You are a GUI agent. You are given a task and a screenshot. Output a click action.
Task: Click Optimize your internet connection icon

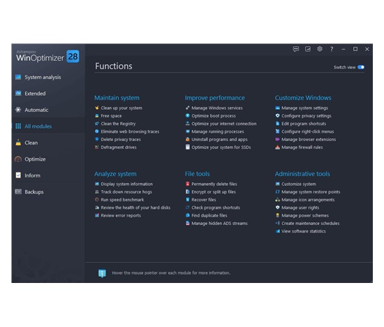[188, 124]
